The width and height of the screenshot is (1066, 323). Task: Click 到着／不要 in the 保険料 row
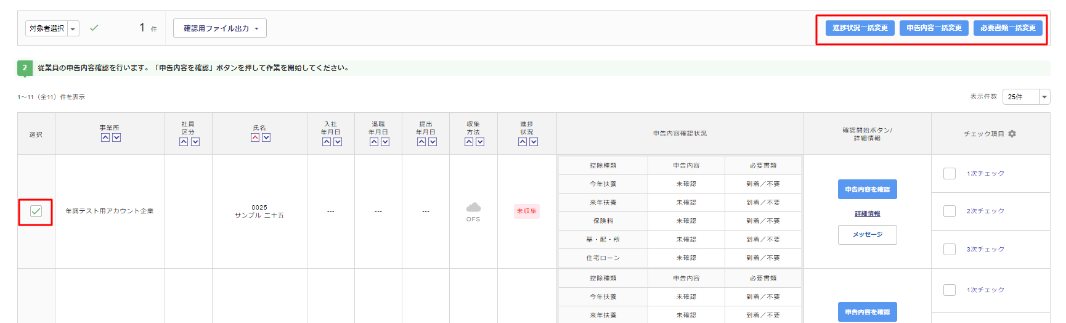[x=763, y=221]
